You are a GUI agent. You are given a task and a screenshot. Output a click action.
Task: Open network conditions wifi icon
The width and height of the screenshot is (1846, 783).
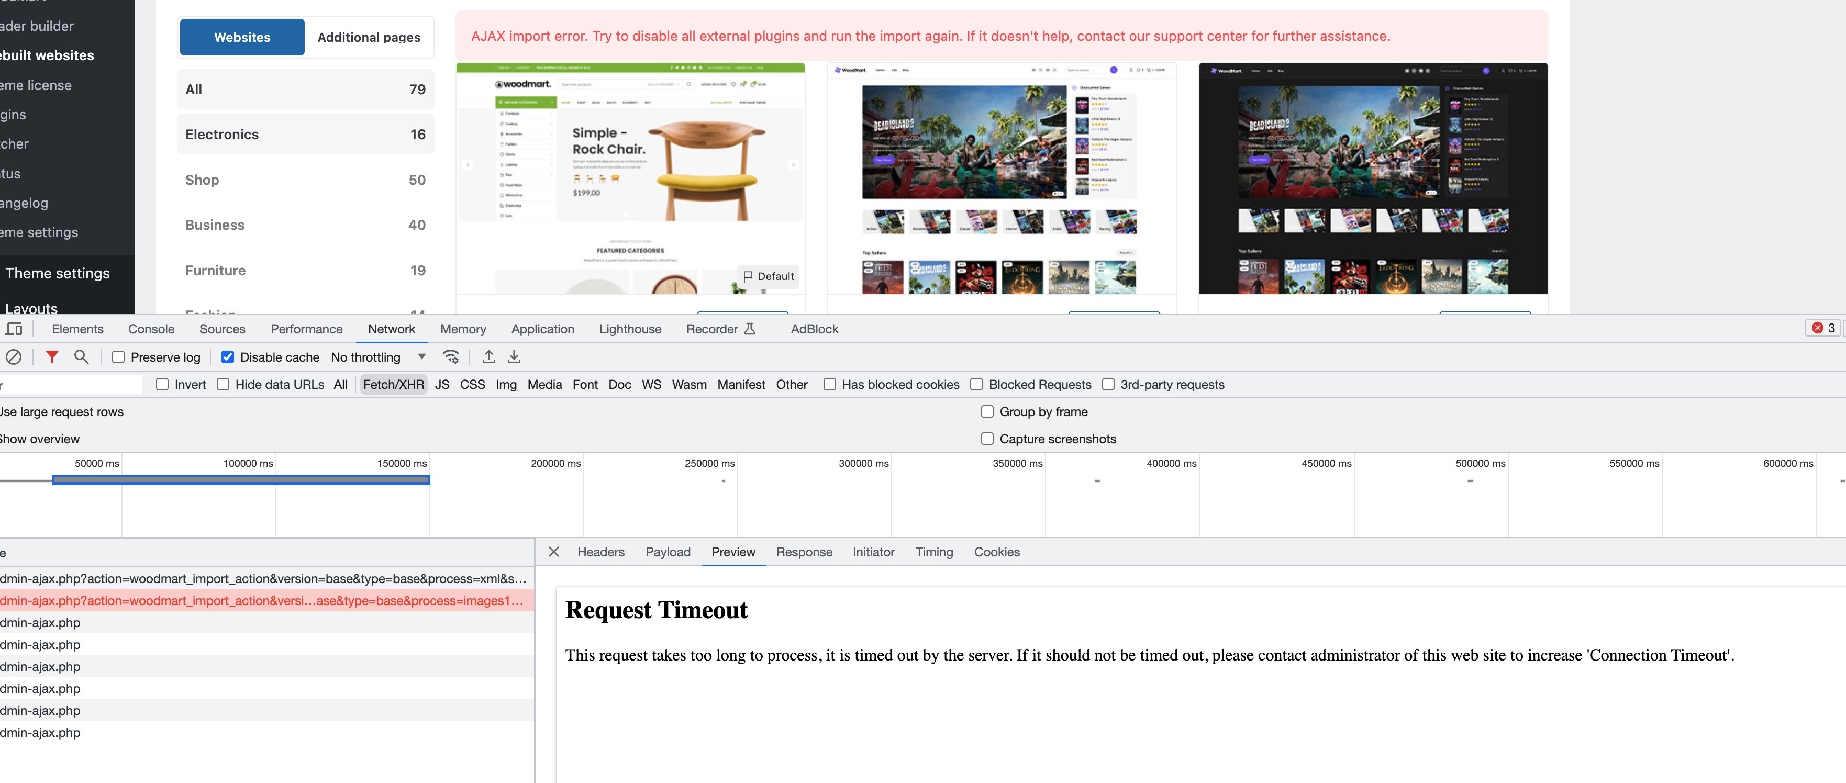click(x=451, y=357)
